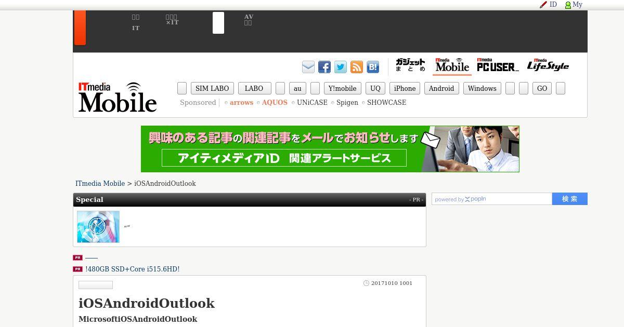Open the Twitter share icon
Image resolution: width=624 pixels, height=327 pixels.
click(x=341, y=67)
